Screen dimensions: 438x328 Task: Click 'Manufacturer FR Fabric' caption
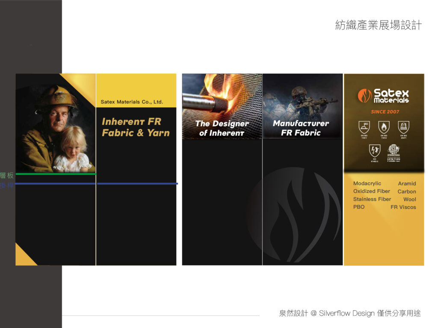301,128
